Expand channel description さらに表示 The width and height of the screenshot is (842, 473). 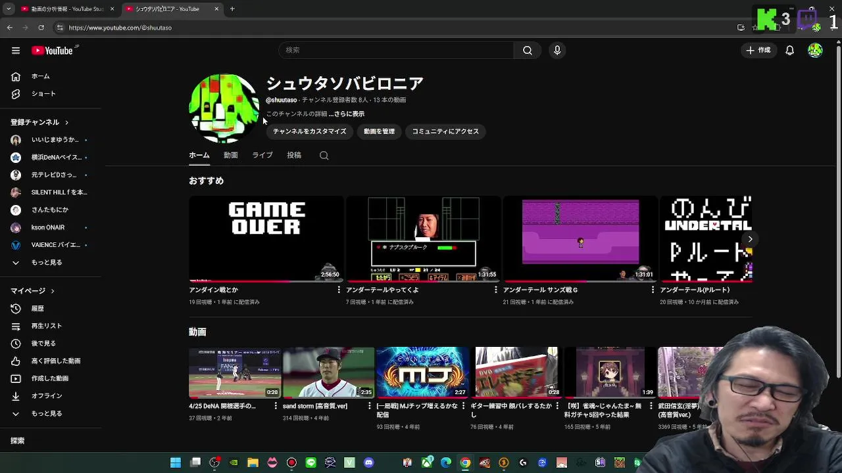pyautogui.click(x=347, y=114)
